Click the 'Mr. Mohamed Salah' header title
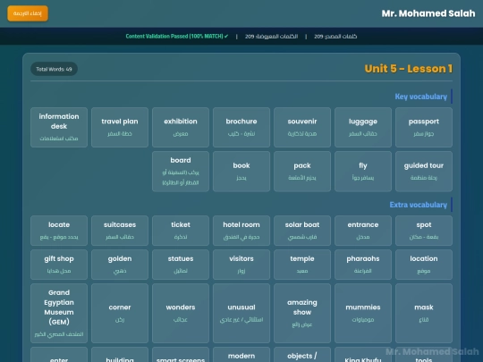 tap(428, 13)
